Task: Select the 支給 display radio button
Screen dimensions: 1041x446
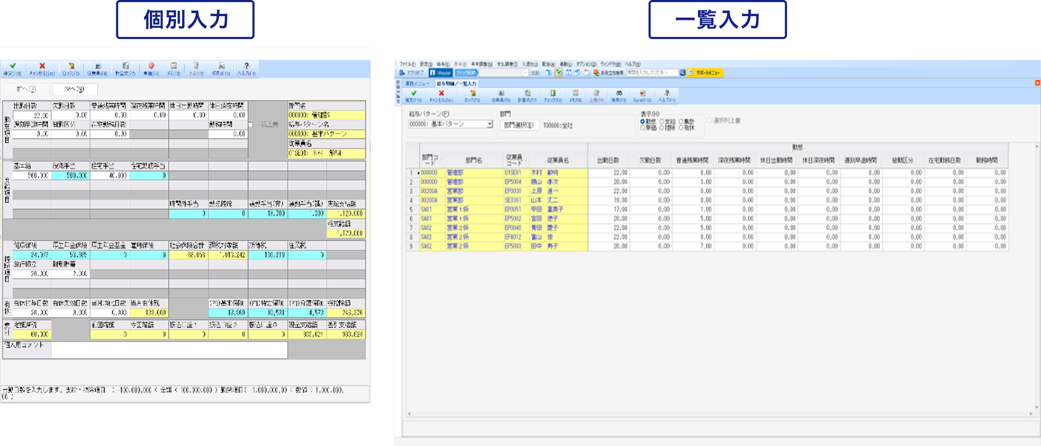Action: 662,122
